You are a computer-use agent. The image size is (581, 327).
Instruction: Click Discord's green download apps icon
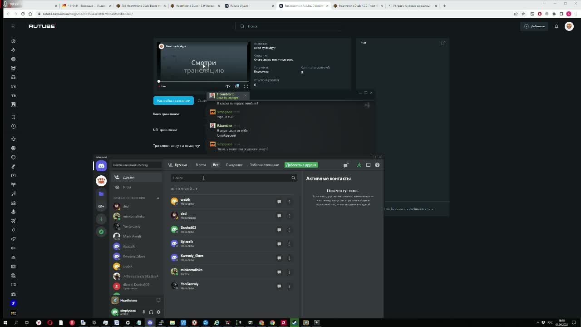[359, 165]
